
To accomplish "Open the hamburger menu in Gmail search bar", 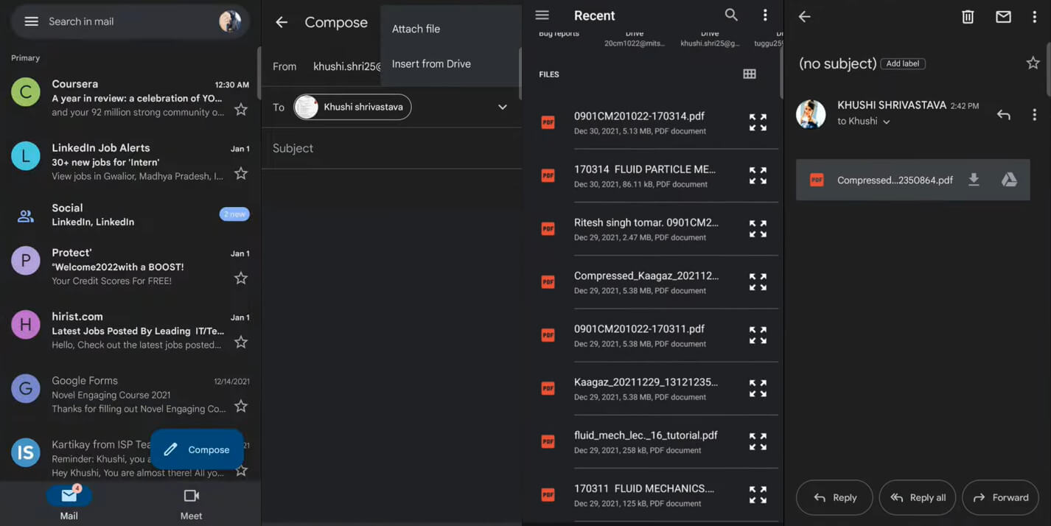I will coord(31,21).
